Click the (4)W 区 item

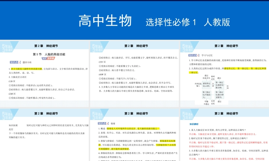coord(102,74)
